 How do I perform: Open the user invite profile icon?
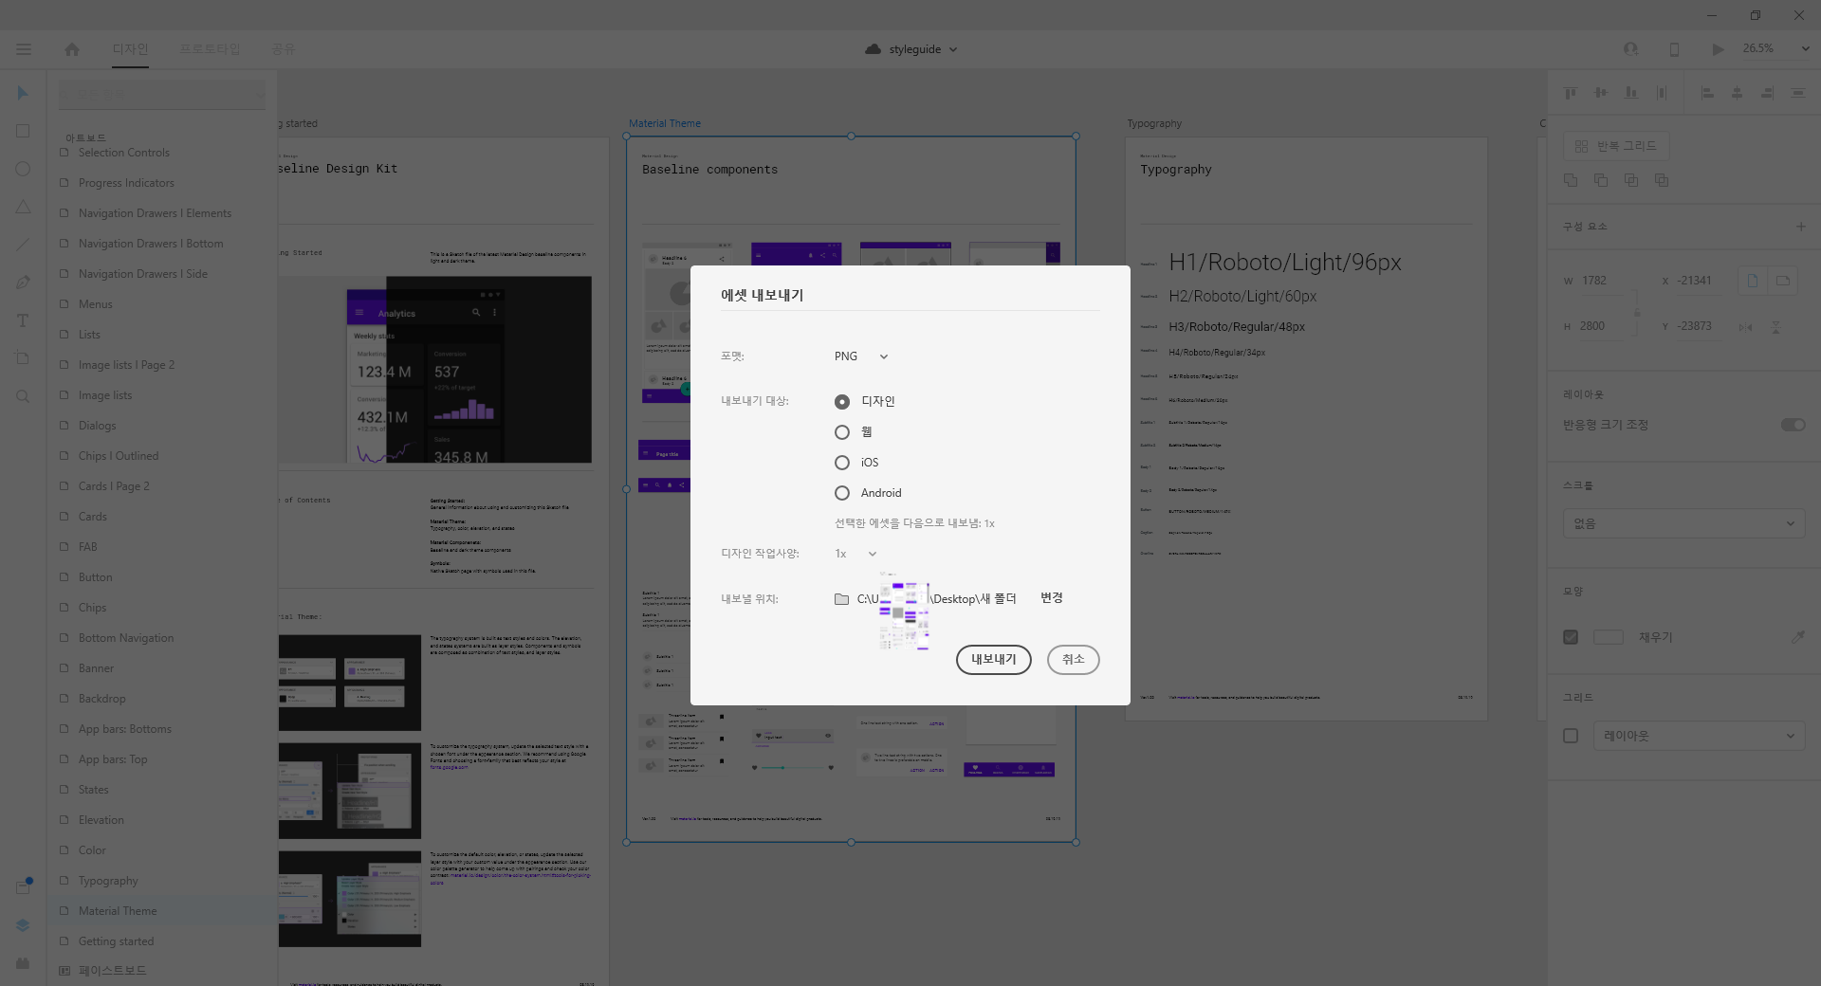(1630, 49)
